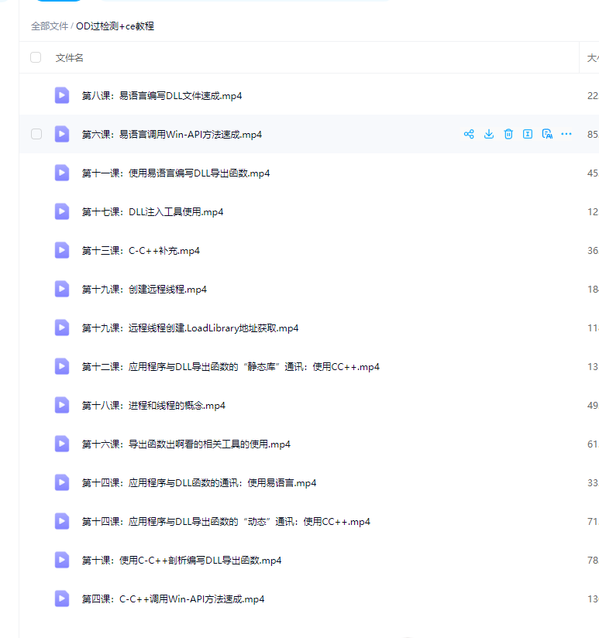Open 第十四课 通讯：使用易语言.mp4
Viewport: 599px width, 638px height.
click(198, 482)
